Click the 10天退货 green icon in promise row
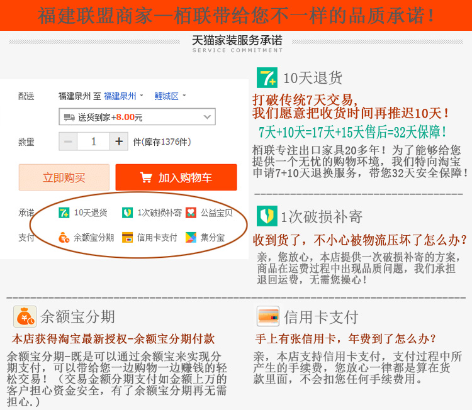The width and height of the screenshot is (472, 410). 64,213
